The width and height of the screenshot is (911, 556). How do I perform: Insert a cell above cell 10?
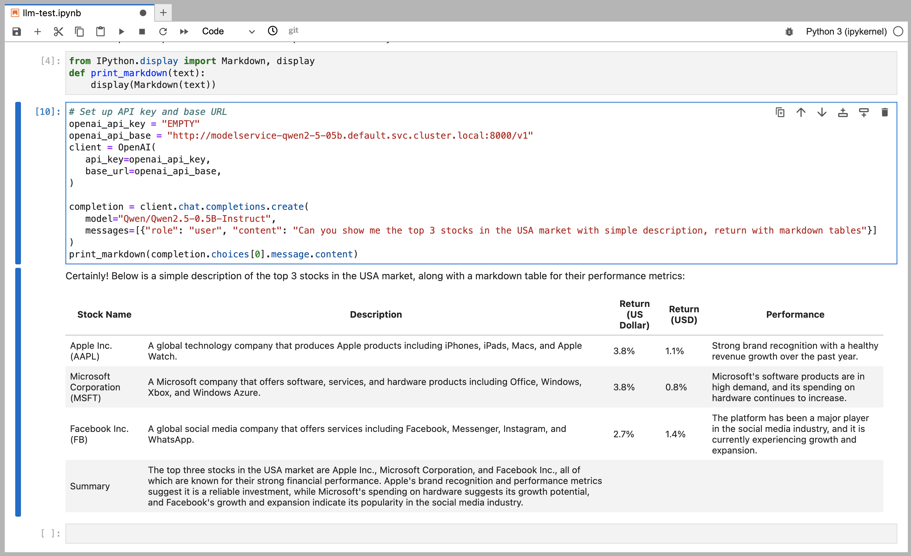843,112
